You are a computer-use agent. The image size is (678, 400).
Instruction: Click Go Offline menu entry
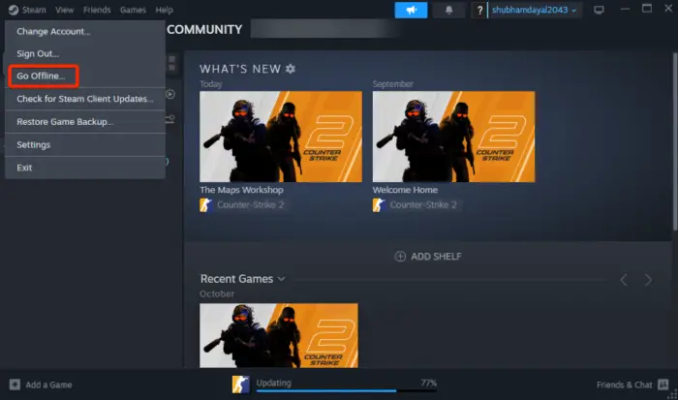[85, 77]
